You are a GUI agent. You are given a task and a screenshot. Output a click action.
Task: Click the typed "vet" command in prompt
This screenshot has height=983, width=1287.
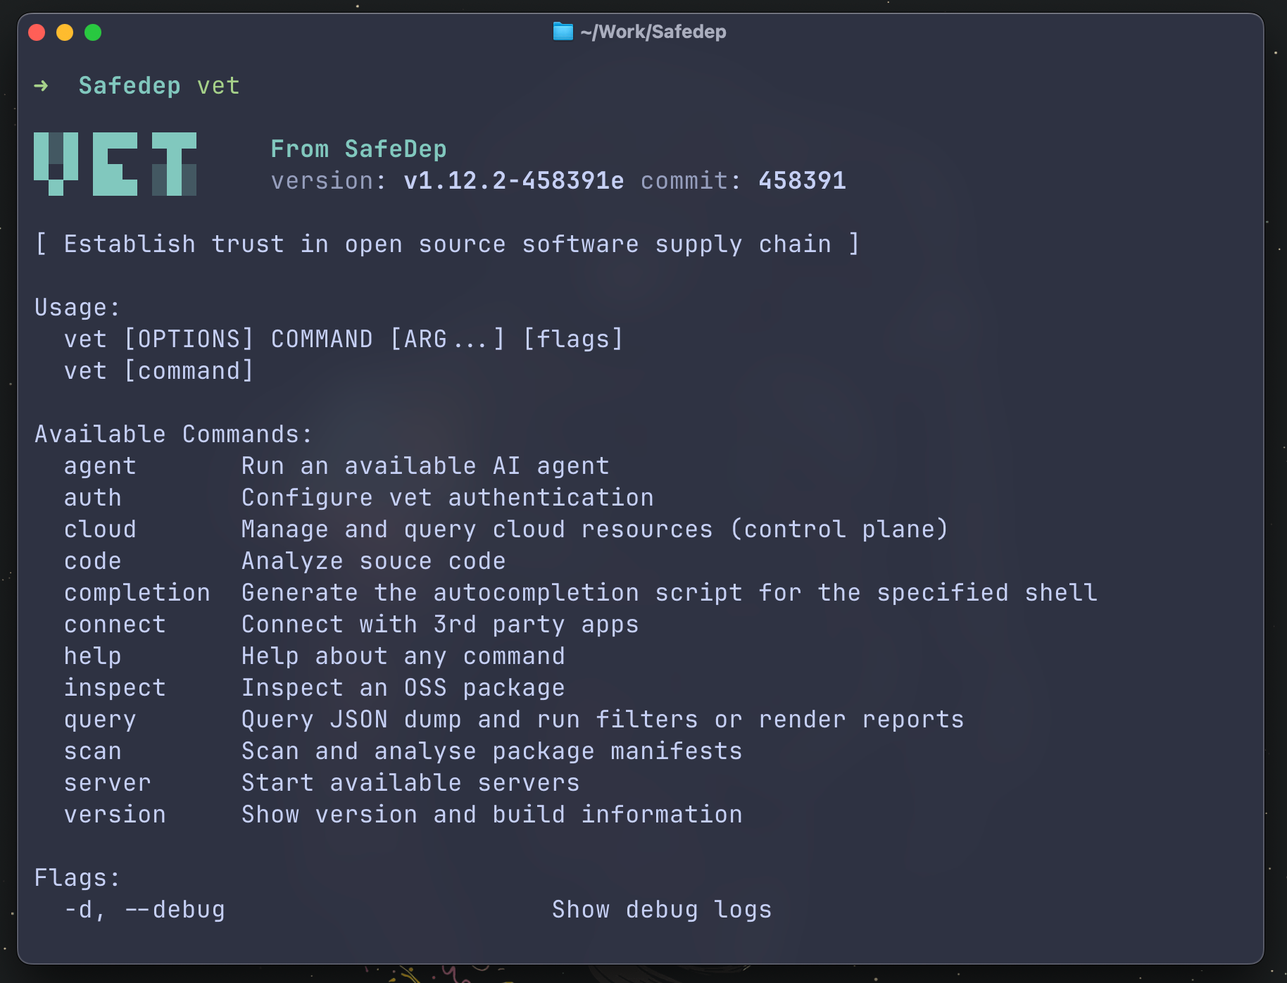click(x=218, y=86)
